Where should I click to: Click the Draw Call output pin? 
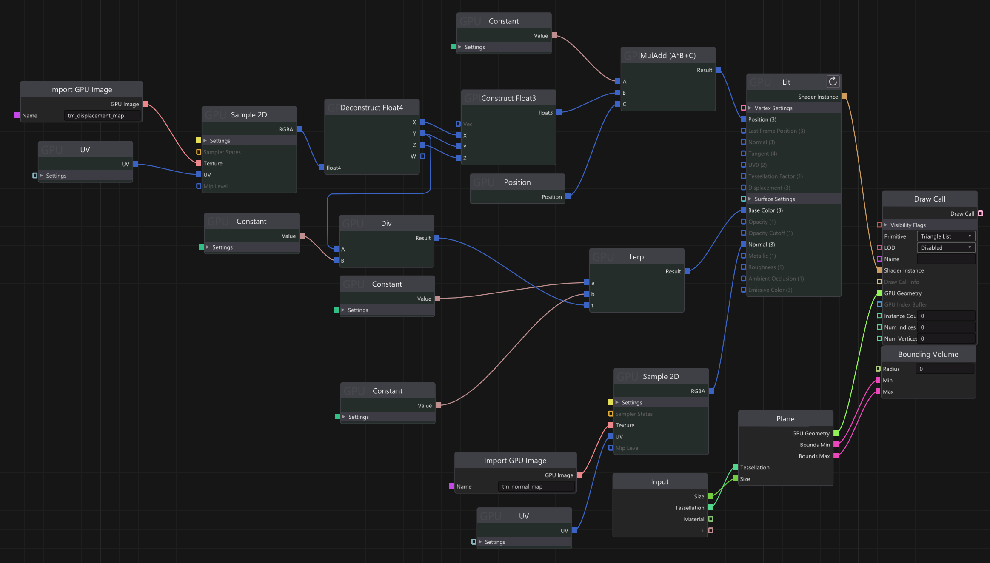(x=980, y=213)
